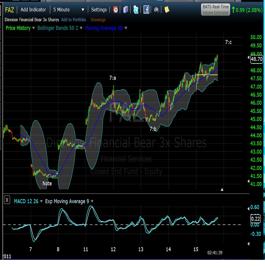Share chart via the Twitter bird icon
The width and height of the screenshot is (265, 270).
click(136, 10)
